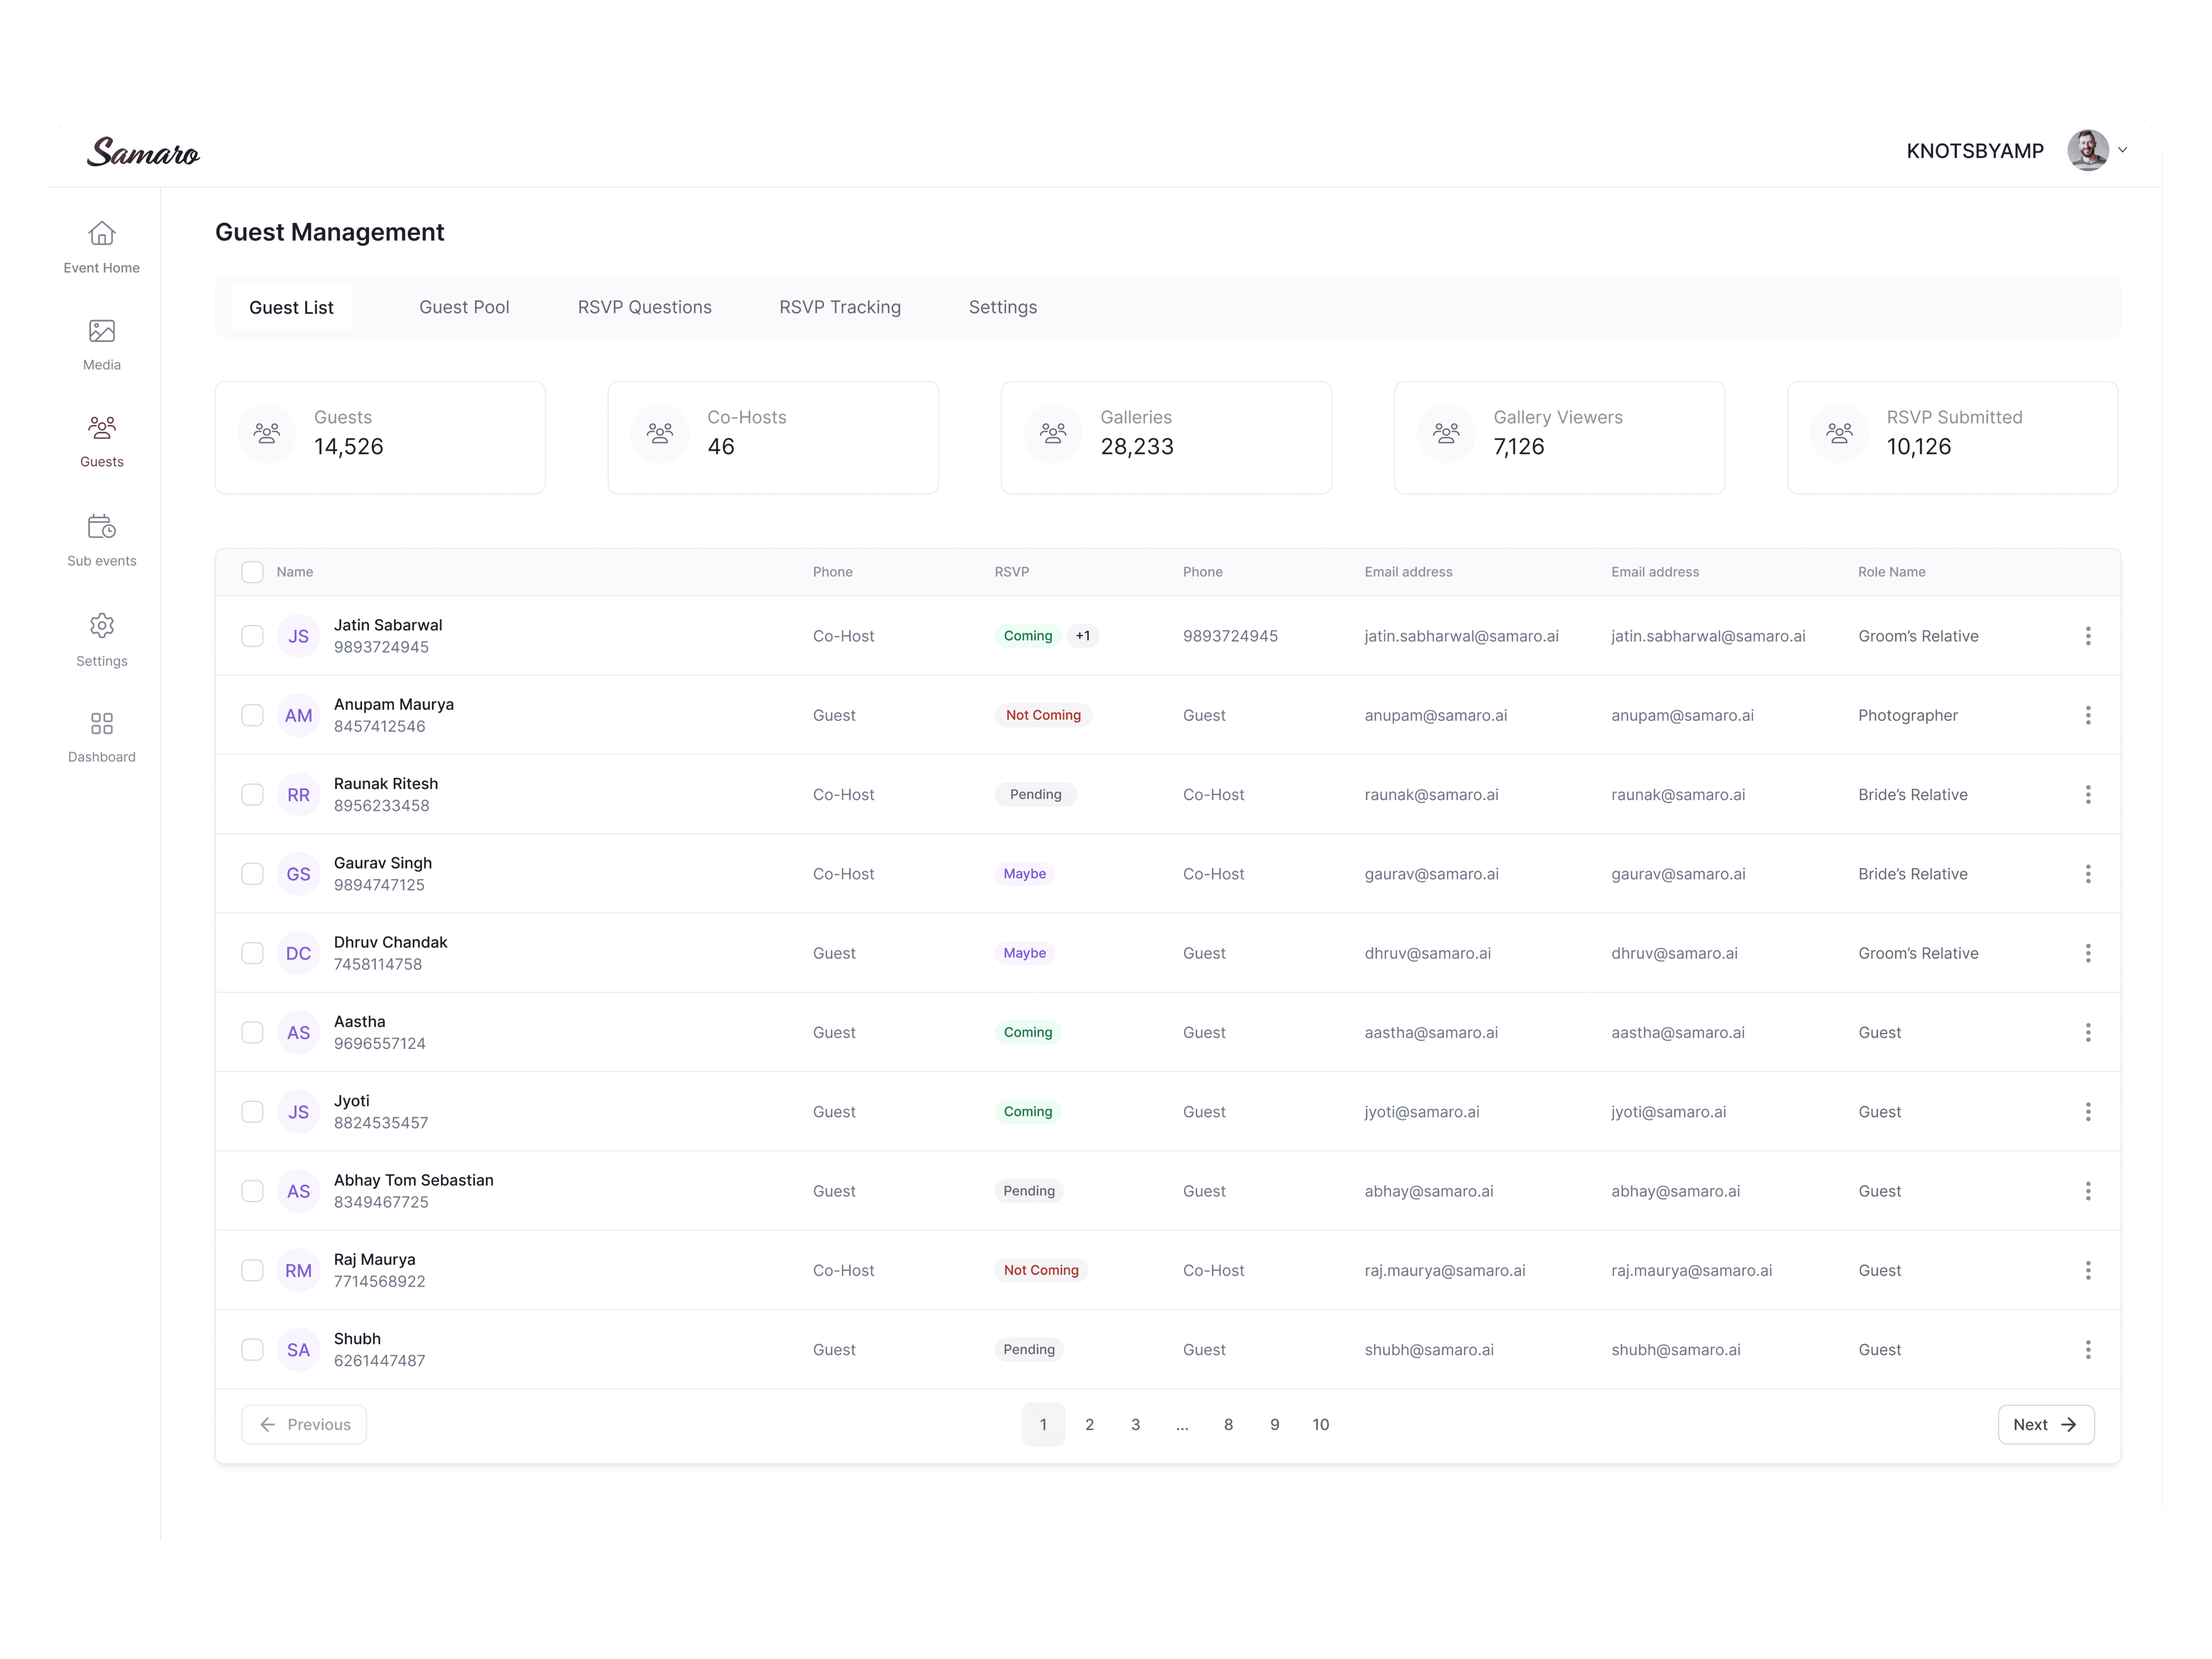Image resolution: width=2212 pixels, height=1659 pixels.
Task: Click the Samaro logo
Action: [x=143, y=152]
